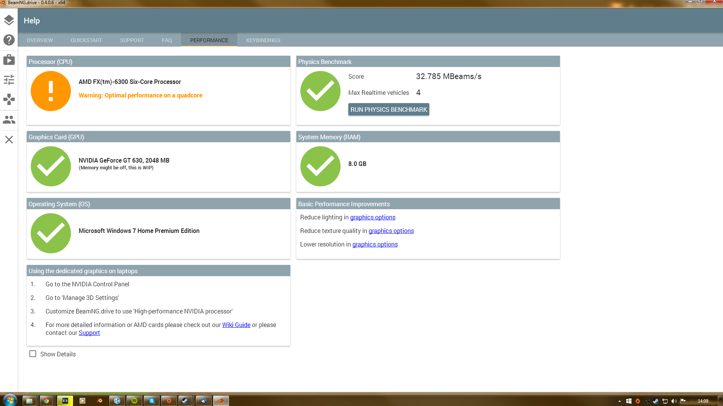Open the layers icon in sidebar
Image resolution: width=723 pixels, height=406 pixels.
(x=9, y=20)
